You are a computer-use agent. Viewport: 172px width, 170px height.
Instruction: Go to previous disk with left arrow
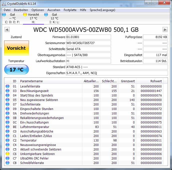click(x=7, y=29)
